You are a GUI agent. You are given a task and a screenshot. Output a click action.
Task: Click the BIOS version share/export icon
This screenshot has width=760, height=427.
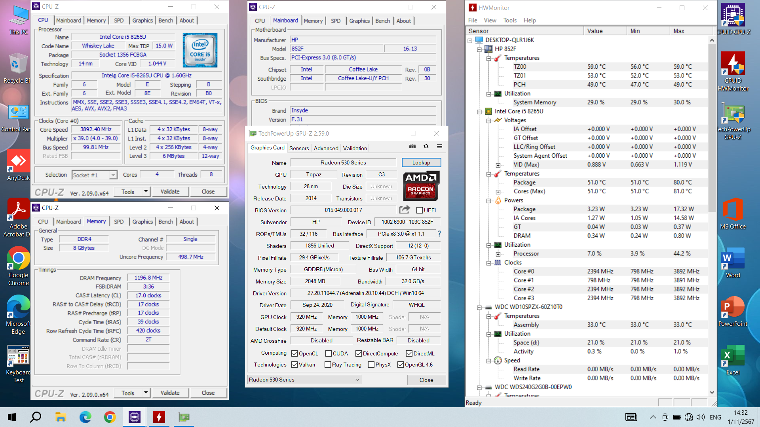tap(405, 210)
